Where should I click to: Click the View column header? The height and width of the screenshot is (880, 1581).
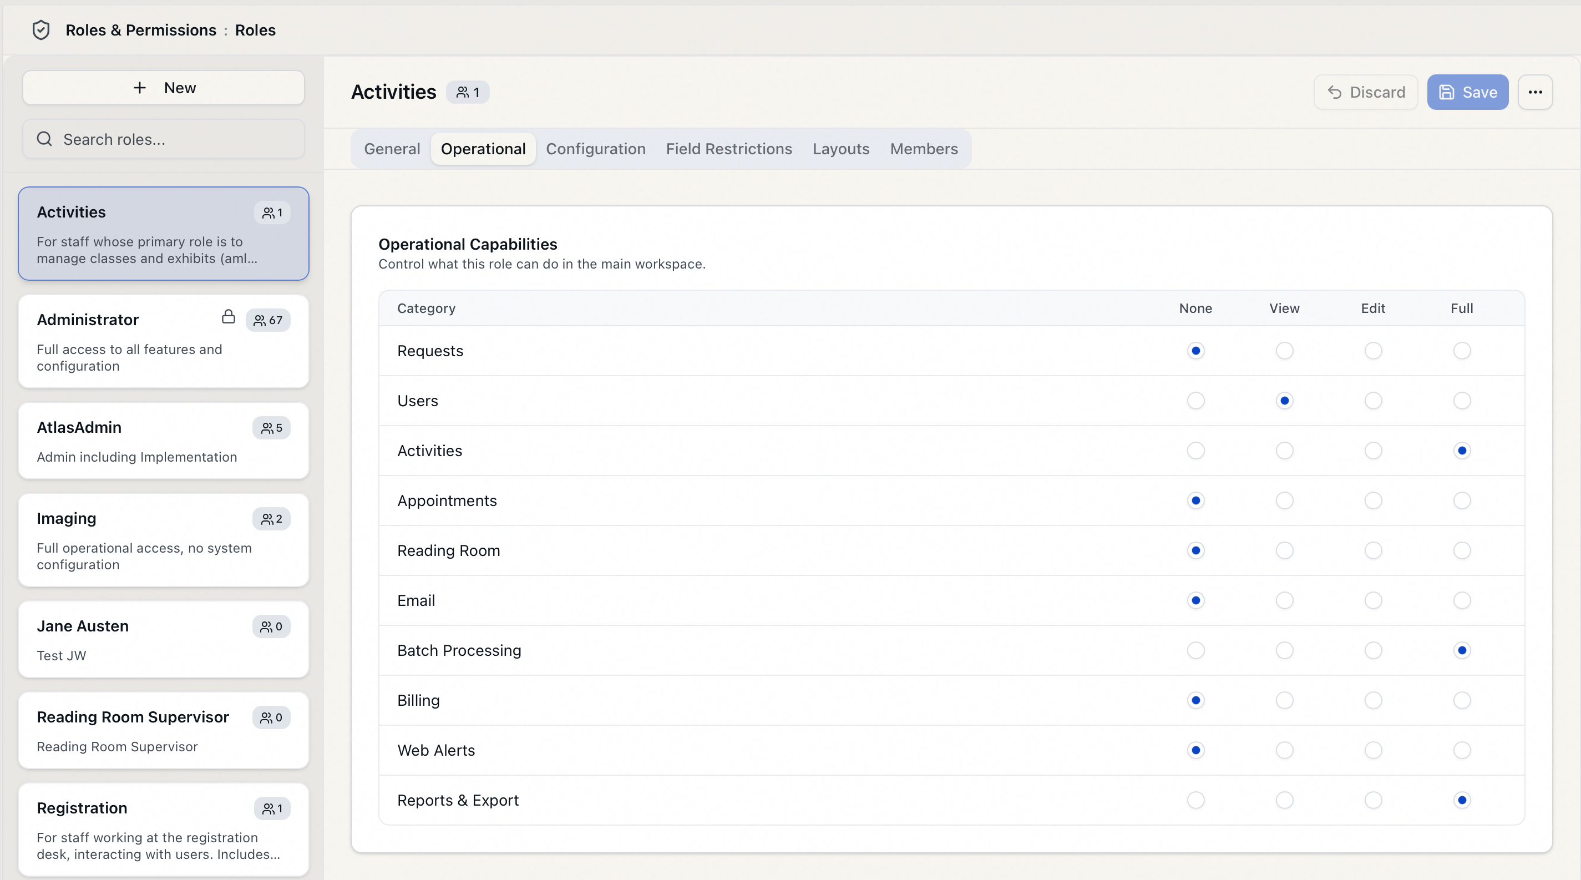tap(1285, 308)
